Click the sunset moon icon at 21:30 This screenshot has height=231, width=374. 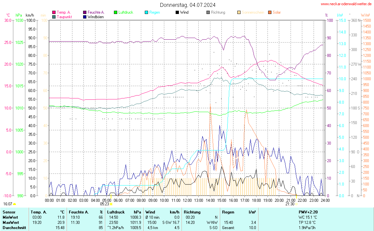coord(296,204)
